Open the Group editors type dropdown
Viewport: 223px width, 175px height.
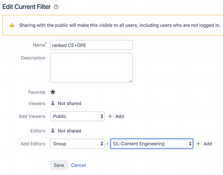77,144
